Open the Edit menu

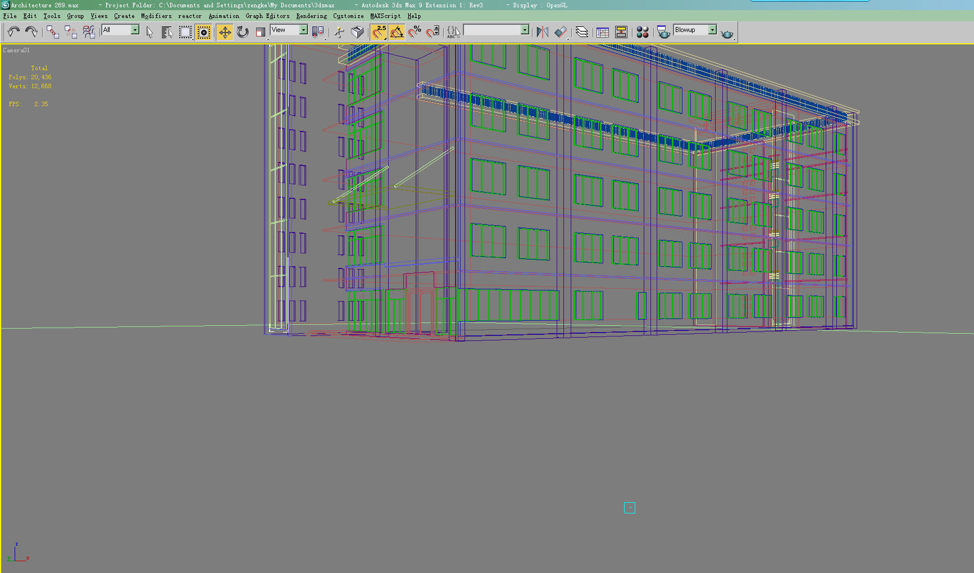pyautogui.click(x=30, y=16)
